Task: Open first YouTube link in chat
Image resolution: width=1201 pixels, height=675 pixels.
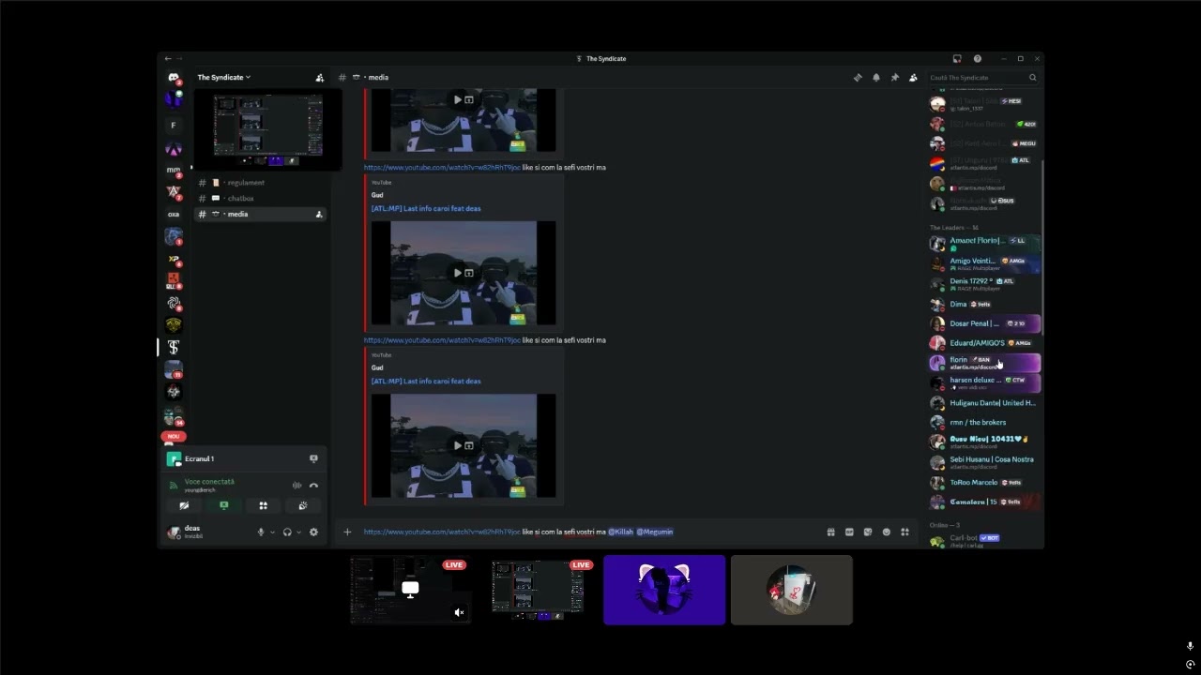Action: click(x=442, y=167)
